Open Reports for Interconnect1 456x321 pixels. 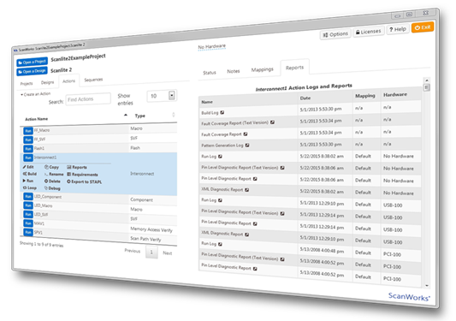tap(77, 167)
